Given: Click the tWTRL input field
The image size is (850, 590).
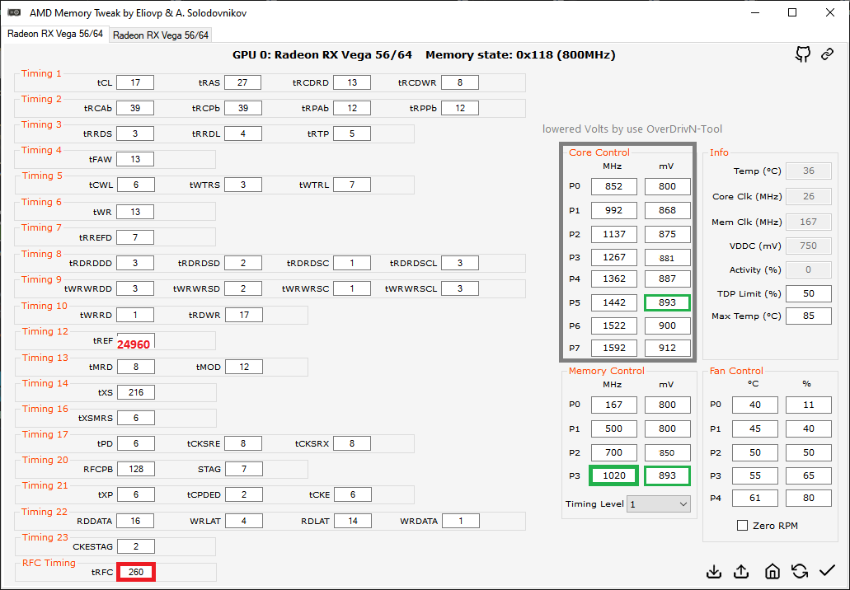Looking at the screenshot, I should [x=352, y=185].
